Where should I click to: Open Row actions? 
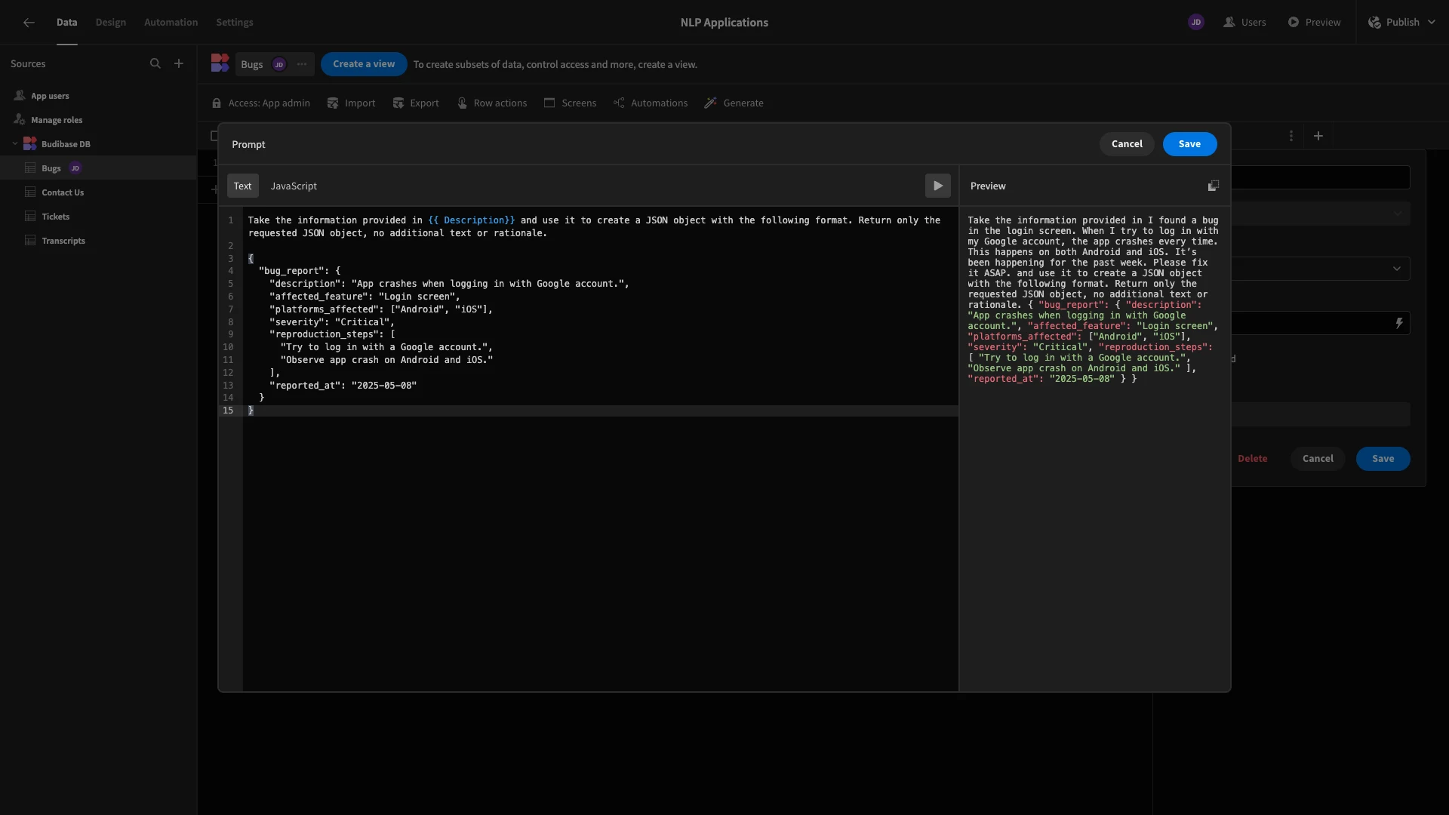click(x=492, y=103)
